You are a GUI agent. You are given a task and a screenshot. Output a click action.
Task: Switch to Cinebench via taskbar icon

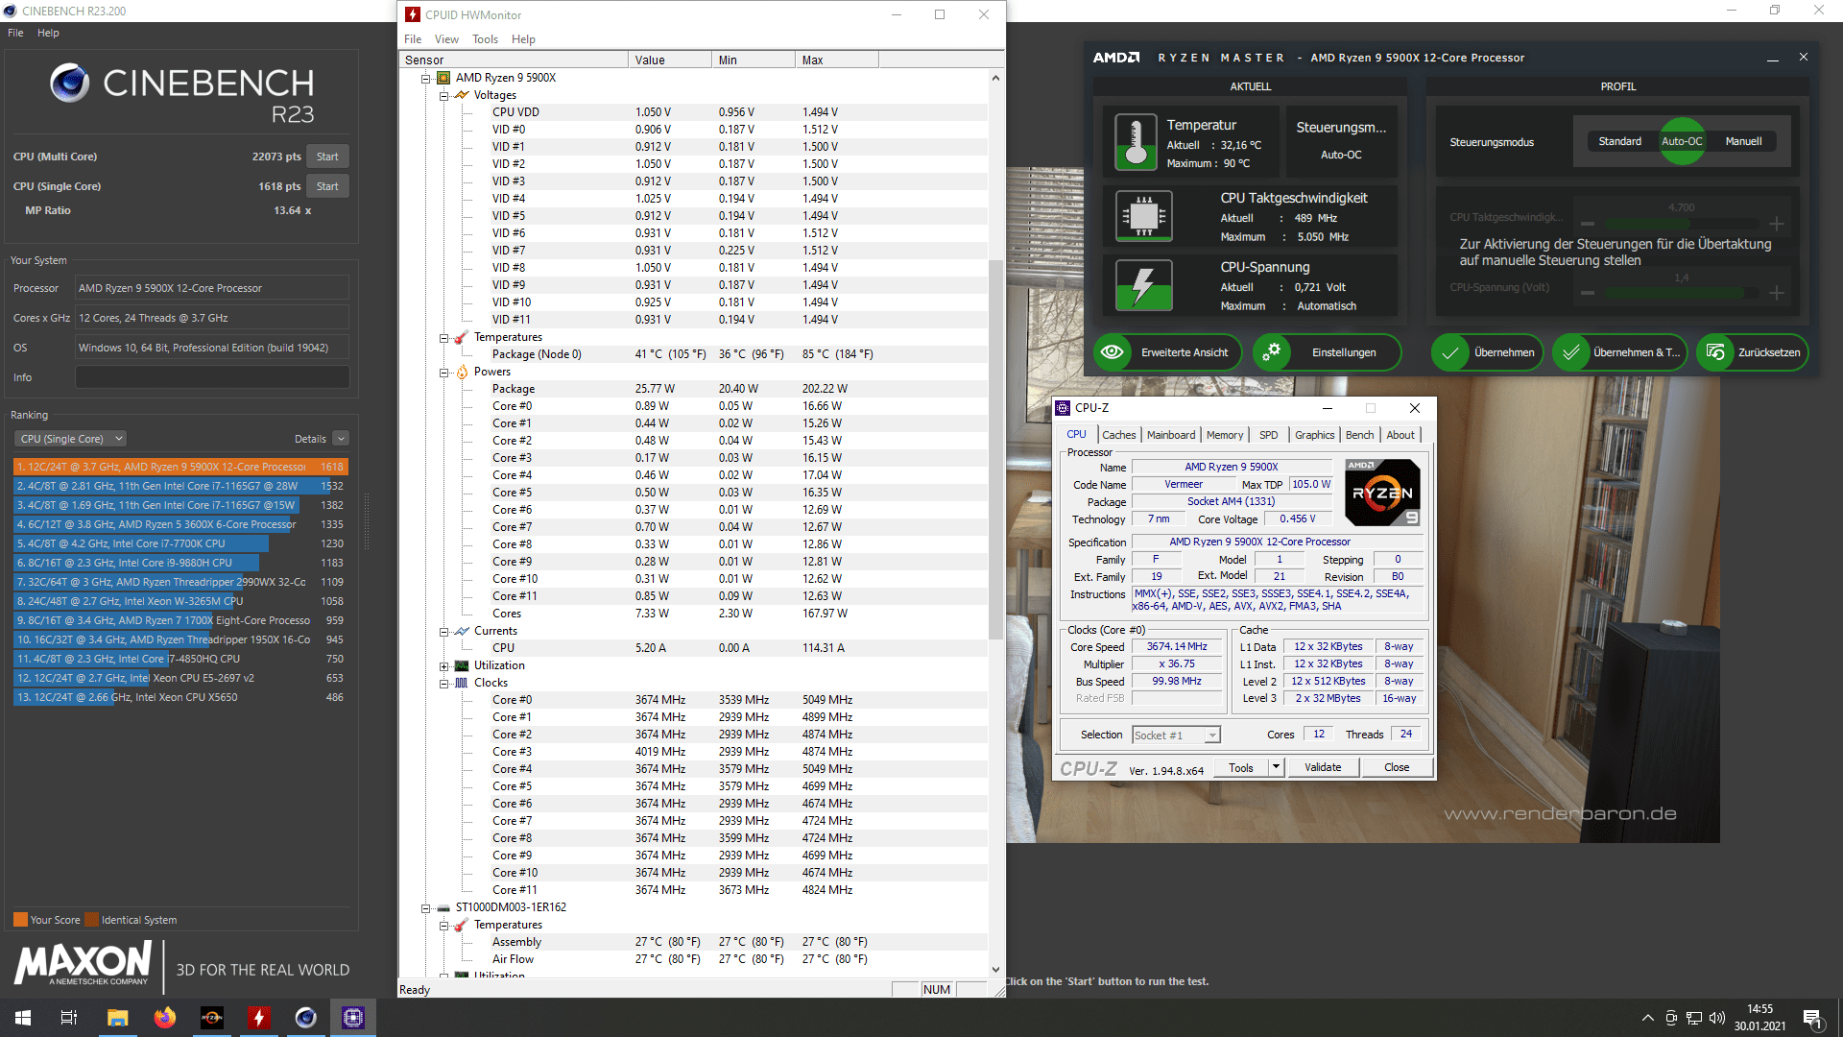click(x=306, y=1018)
